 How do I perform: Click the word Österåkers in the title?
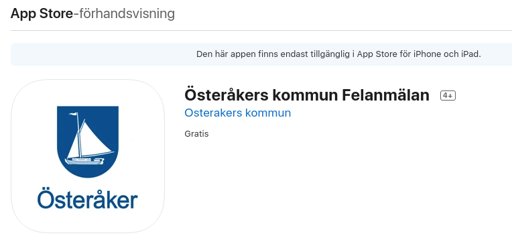227,95
